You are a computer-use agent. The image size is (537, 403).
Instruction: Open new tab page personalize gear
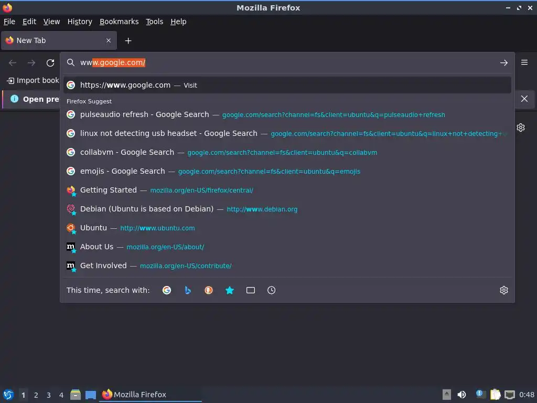point(521,128)
